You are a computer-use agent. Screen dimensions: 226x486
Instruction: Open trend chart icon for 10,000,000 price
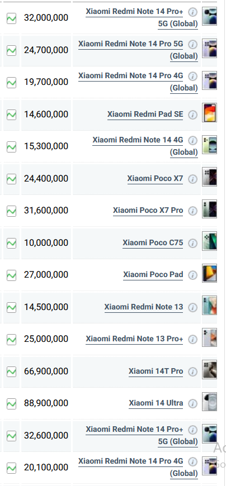[x=12, y=243]
